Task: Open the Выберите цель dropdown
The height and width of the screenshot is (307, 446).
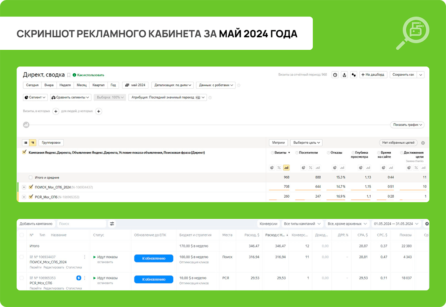Action: click(307, 143)
